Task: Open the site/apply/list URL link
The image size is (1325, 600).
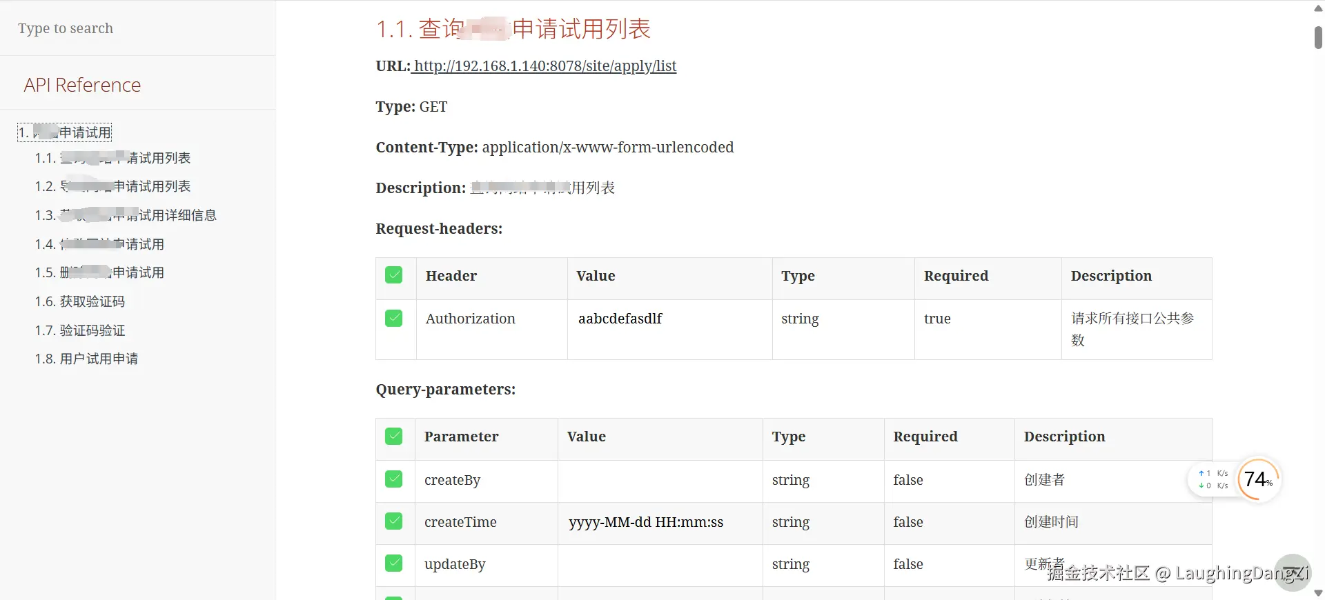Action: pos(544,66)
